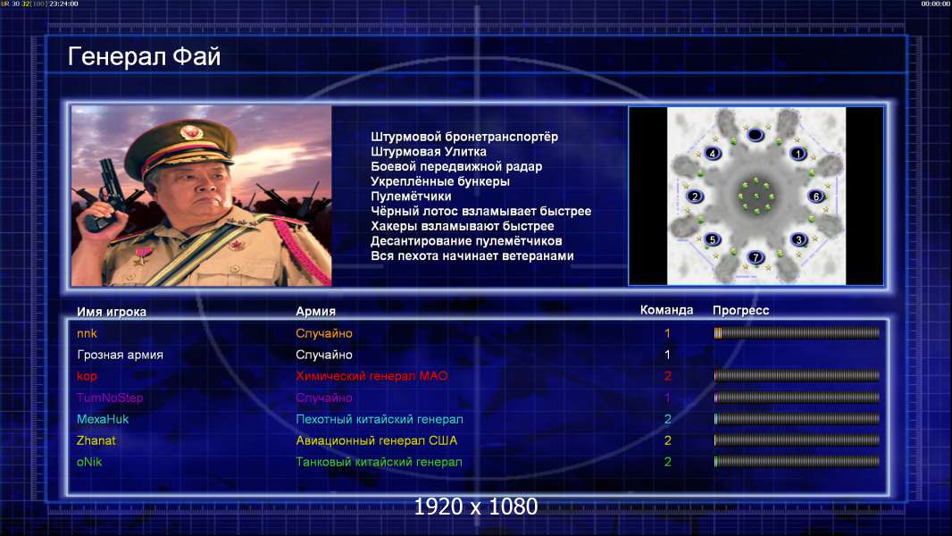This screenshot has width=952, height=536.
Task: Click start position 4 on the minimap
Action: click(712, 153)
